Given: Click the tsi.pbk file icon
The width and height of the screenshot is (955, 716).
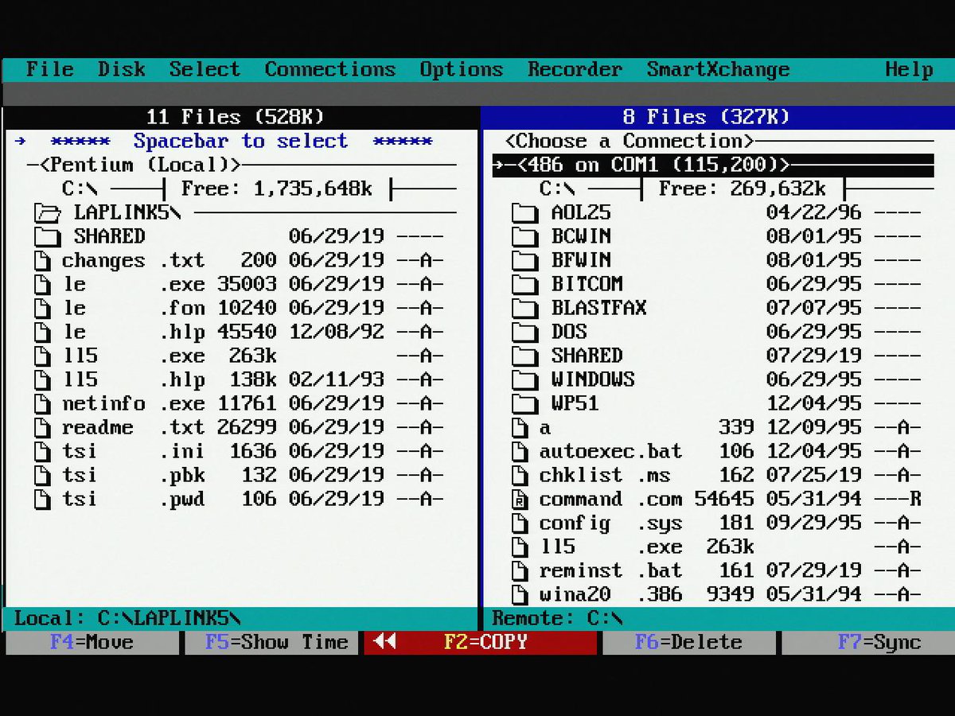Looking at the screenshot, I should coord(43,475).
